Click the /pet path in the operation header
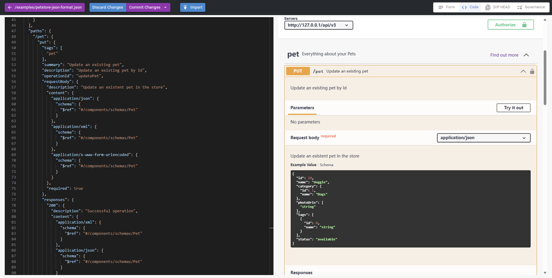 pos(318,71)
